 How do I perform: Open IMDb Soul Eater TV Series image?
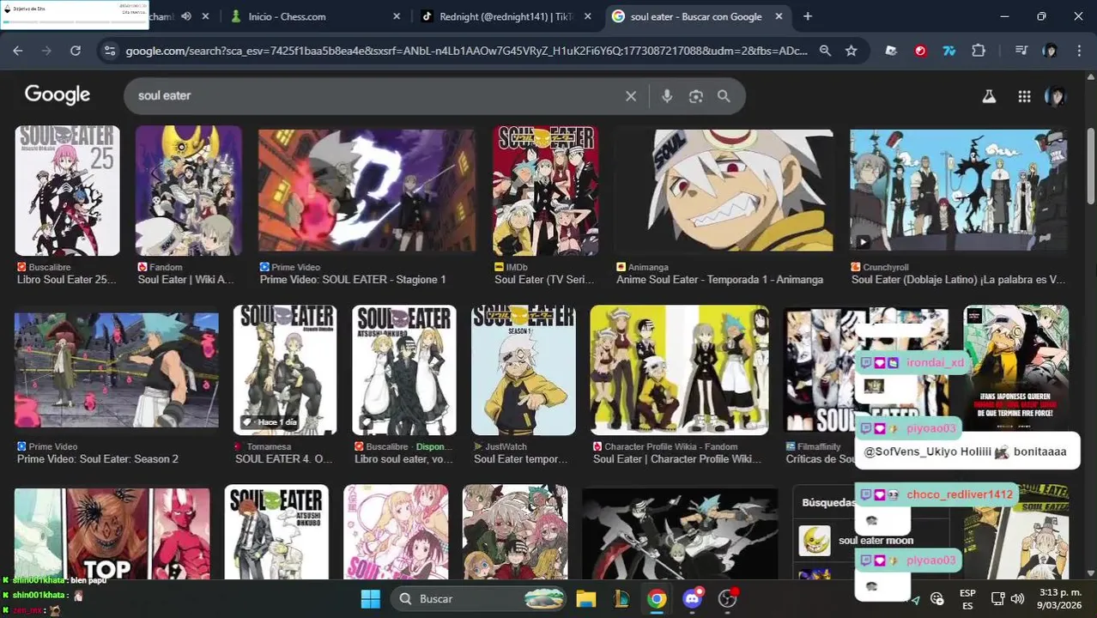point(546,191)
